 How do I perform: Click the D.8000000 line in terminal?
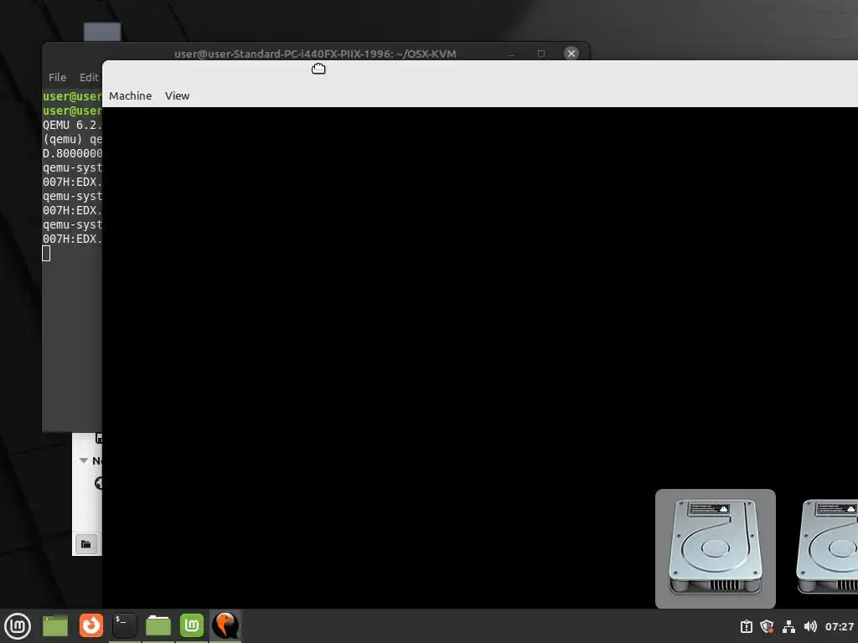tap(72, 153)
